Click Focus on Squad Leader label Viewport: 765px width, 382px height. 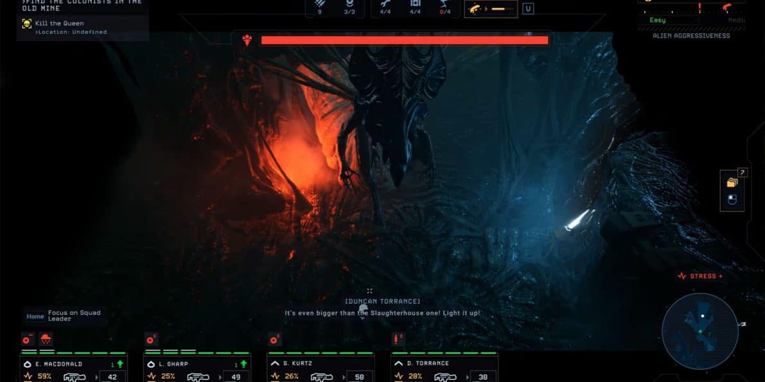click(x=74, y=316)
